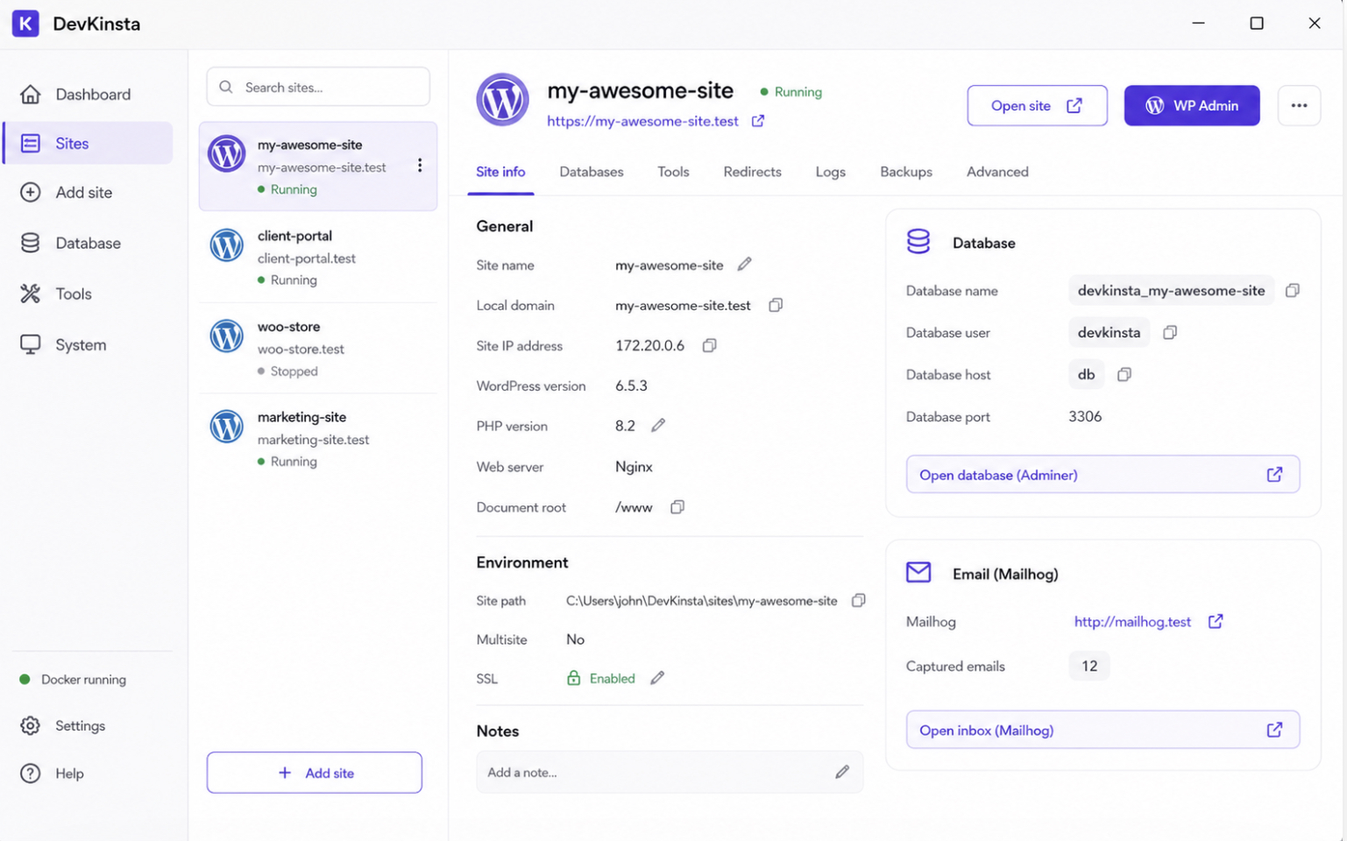Click the Add site button below list
The image size is (1347, 841).
coord(315,773)
